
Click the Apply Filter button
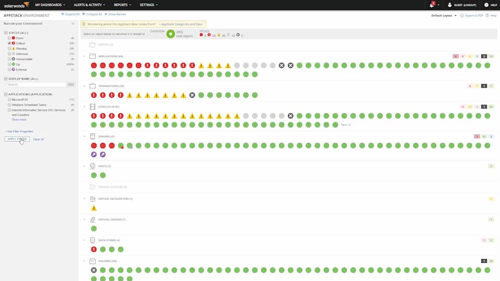click(x=17, y=139)
